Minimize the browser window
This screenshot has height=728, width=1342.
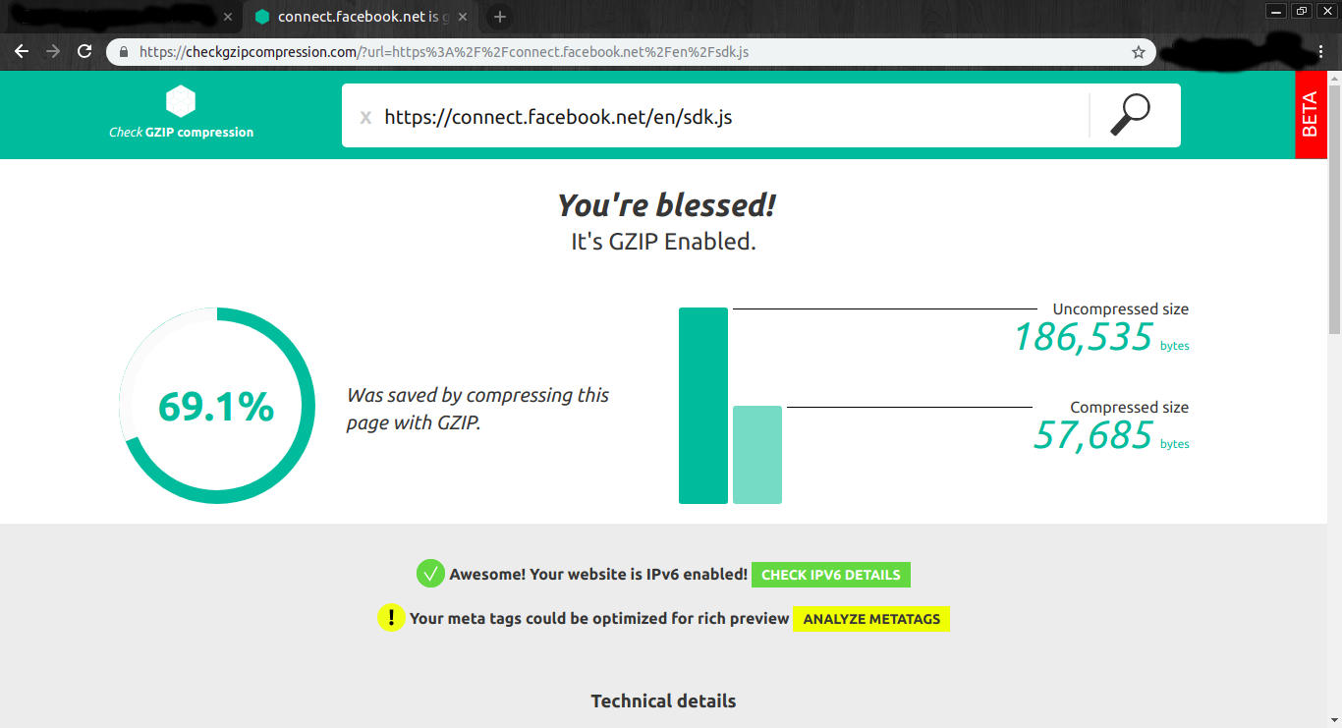coord(1276,11)
